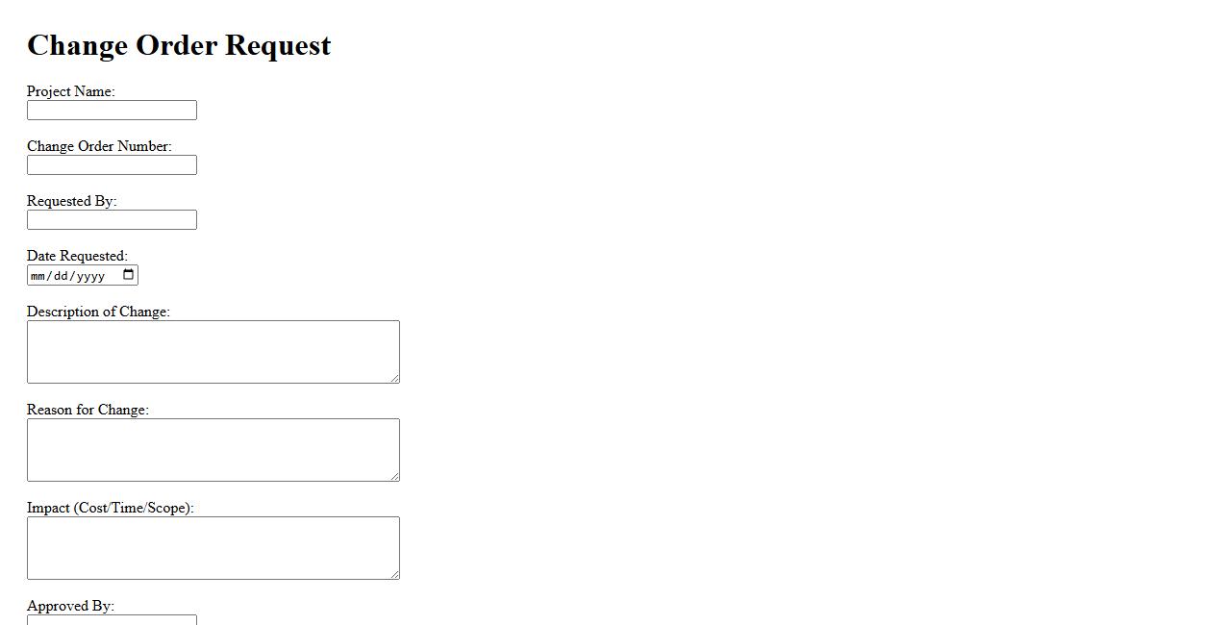Click the "Change Order Number:" label

pyautogui.click(x=99, y=146)
